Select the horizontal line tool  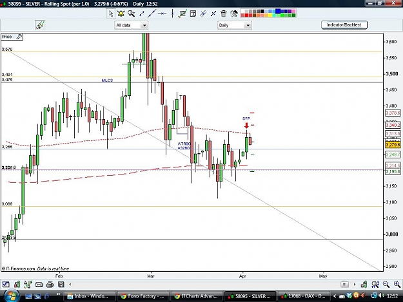click(x=162, y=14)
